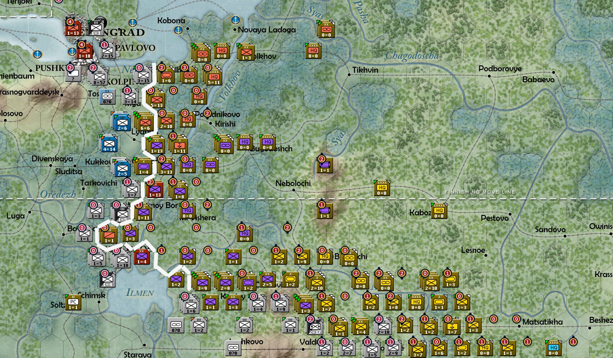The image size is (613, 358).
Task: Click the 8=57 infantry stack
Action: pos(100,77)
